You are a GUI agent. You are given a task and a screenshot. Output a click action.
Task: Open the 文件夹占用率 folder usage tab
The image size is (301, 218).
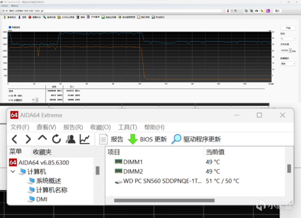(66, 17)
